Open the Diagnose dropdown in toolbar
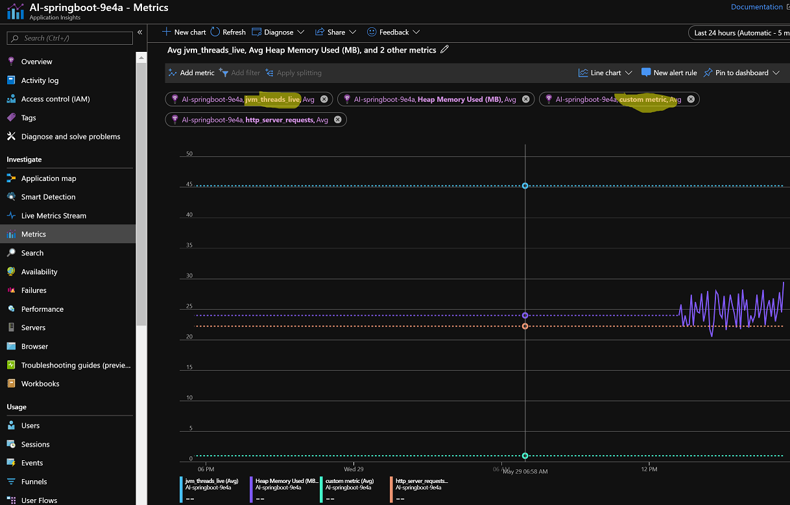 tap(277, 32)
